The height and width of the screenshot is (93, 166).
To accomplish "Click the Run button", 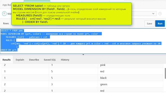I will (x=160, y=24).
